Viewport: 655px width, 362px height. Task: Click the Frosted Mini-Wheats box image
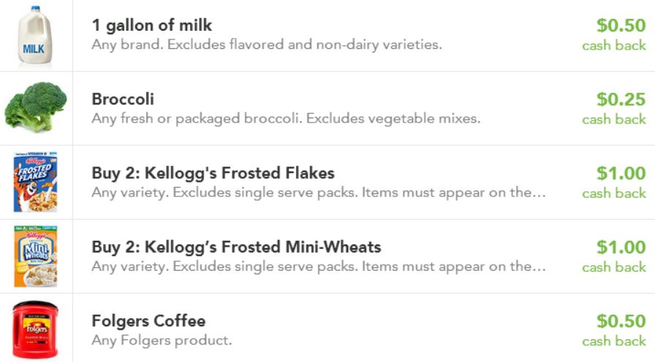pos(34,256)
